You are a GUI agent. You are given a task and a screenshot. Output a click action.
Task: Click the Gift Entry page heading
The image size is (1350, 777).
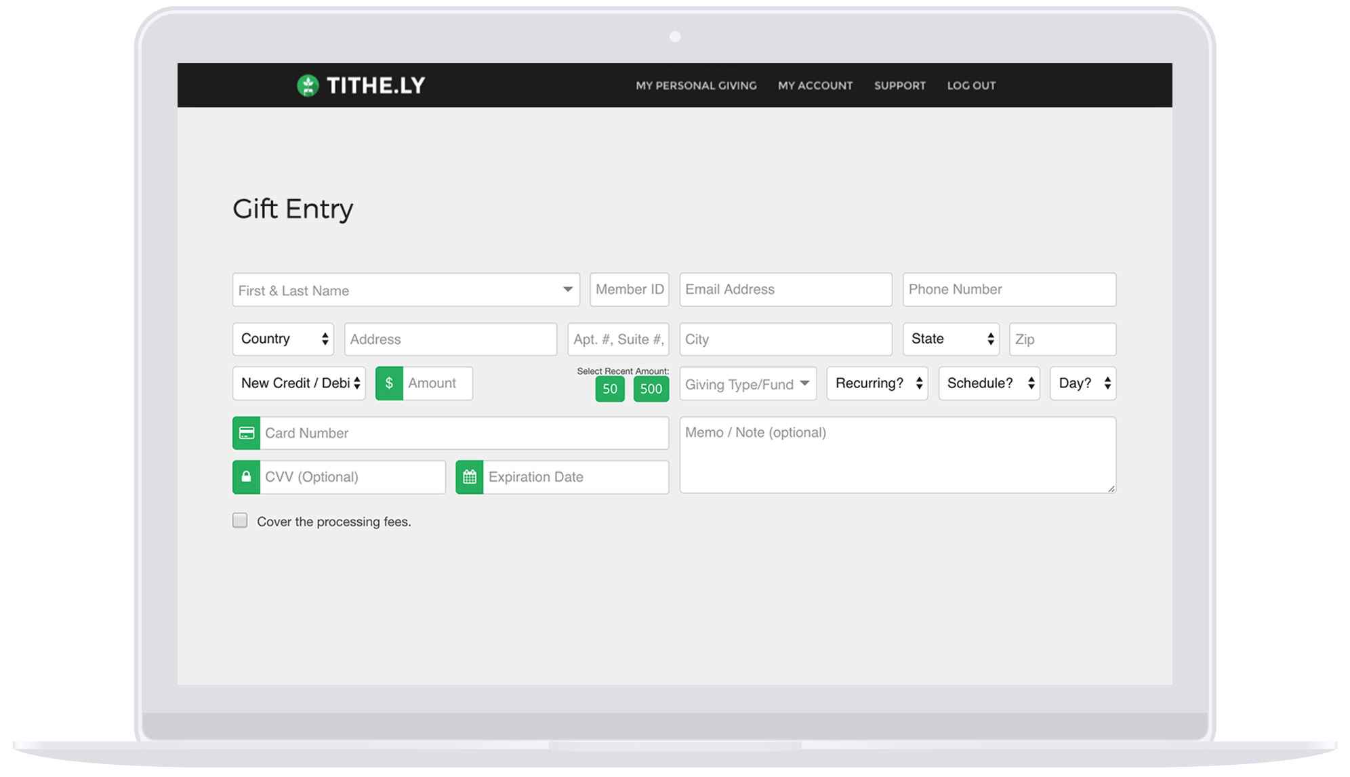pos(293,209)
